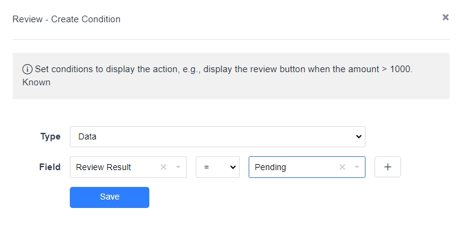Click the info icon in hint banner
463x226 pixels.
[x=27, y=69]
